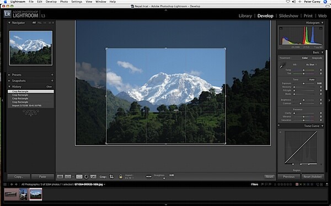Open the filename dropdown in filmstrip bar
The height and width of the screenshot is (206, 331).
coord(104,185)
